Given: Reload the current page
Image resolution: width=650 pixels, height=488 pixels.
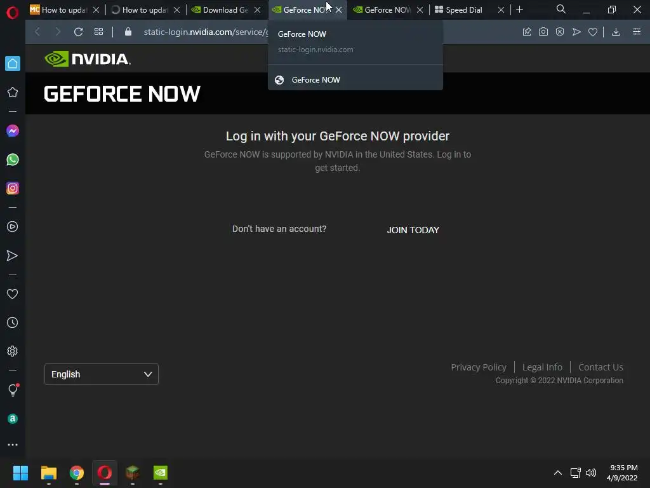Looking at the screenshot, I should coord(78,32).
